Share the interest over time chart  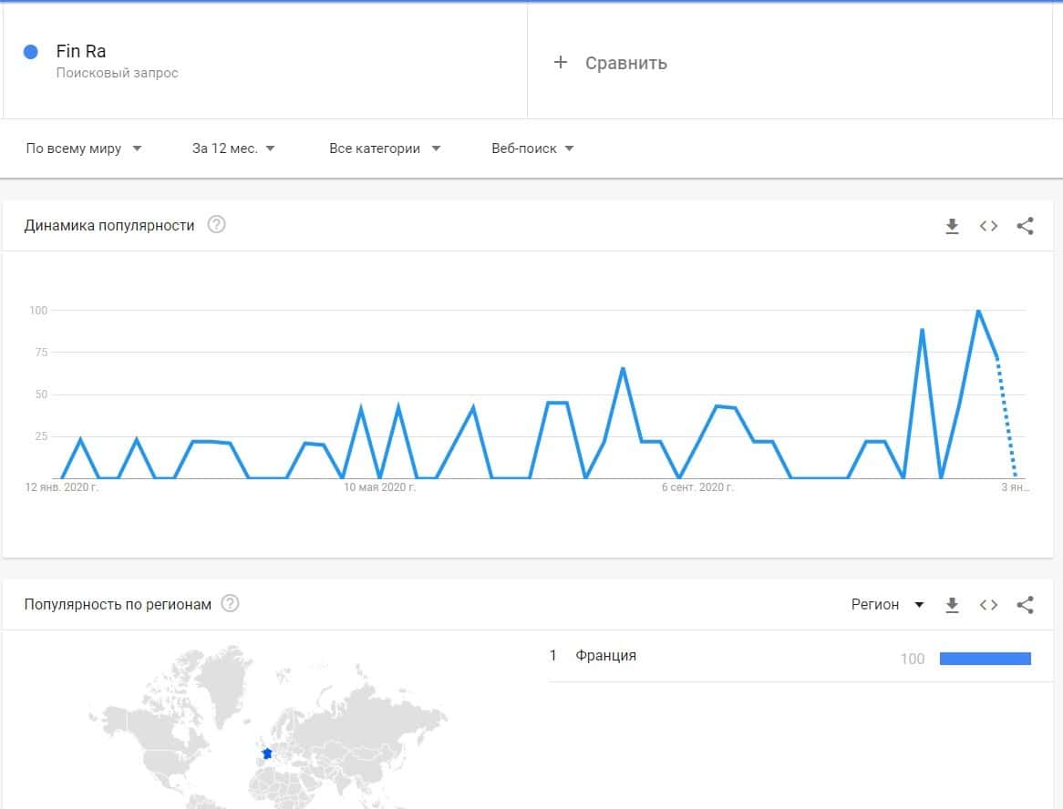click(x=1025, y=226)
